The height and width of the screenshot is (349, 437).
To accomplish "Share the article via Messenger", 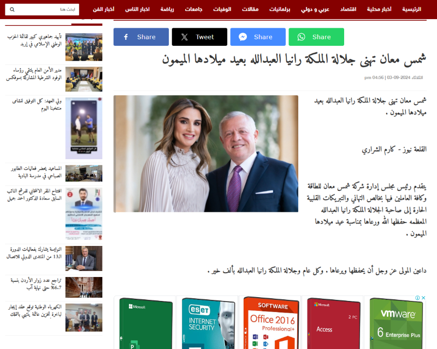I will [x=258, y=37].
